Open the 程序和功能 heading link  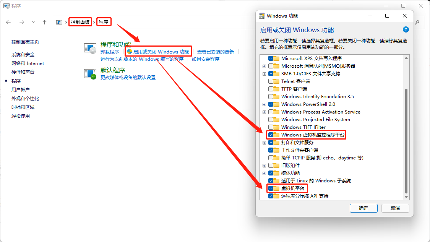click(116, 44)
